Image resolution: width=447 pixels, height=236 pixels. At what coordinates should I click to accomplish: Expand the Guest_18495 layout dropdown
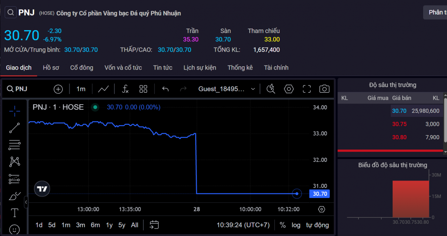click(x=253, y=89)
